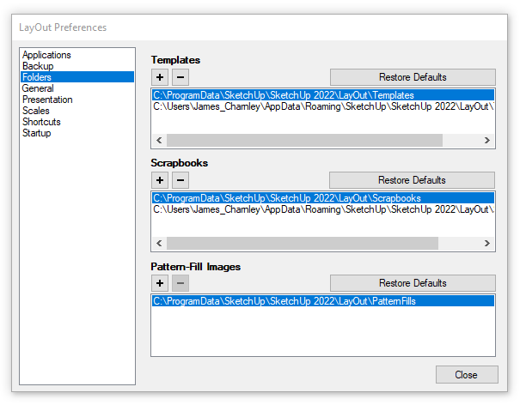
Task: Select the AppData Roaming Templates folder path
Action: pyautogui.click(x=322, y=107)
